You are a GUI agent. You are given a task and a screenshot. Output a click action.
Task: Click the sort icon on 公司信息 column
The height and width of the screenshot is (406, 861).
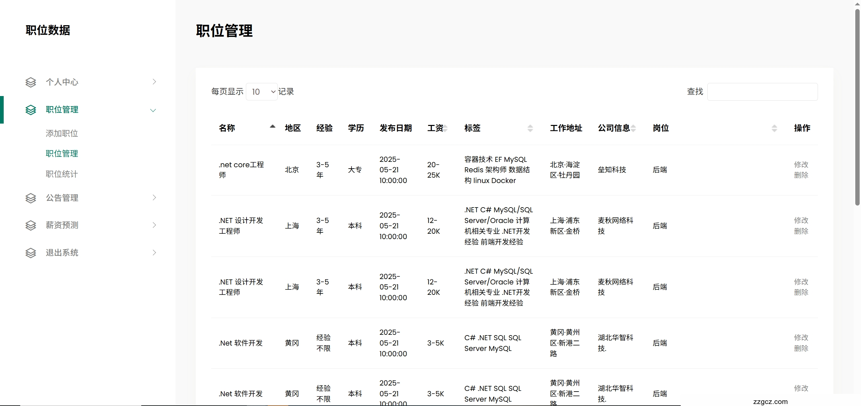coord(634,128)
